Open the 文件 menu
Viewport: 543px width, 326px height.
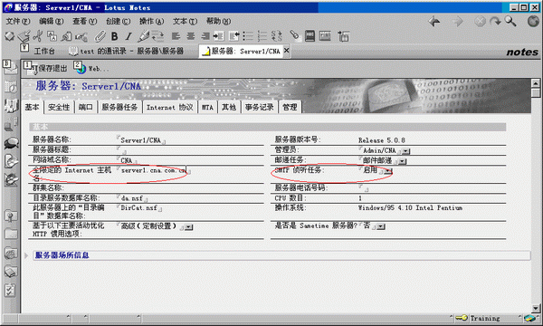[x=18, y=21]
